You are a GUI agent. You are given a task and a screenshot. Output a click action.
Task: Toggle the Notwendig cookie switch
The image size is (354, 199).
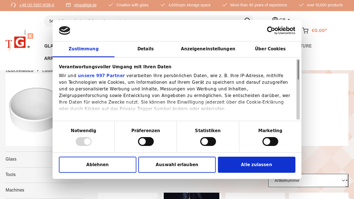pos(83,142)
